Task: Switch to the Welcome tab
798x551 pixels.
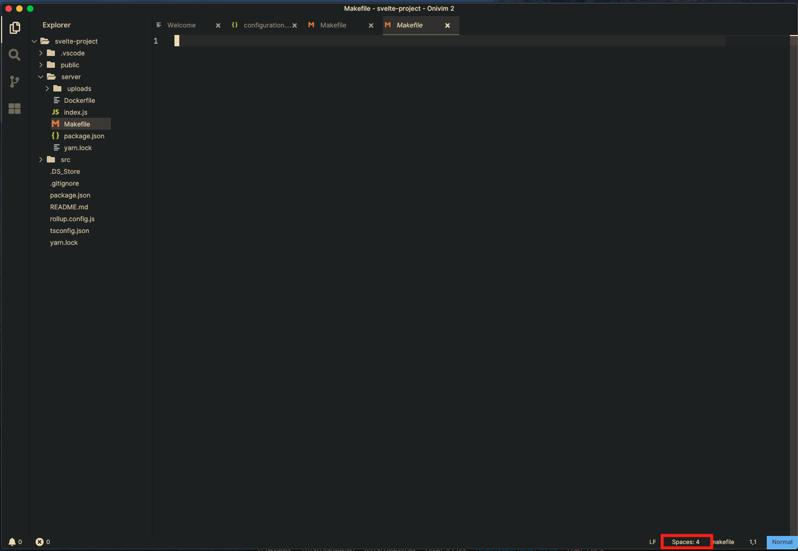Action: coord(181,25)
